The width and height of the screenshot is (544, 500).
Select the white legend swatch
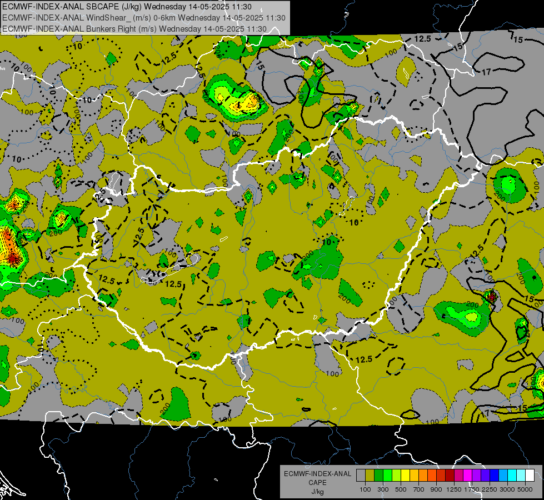pos(530,475)
